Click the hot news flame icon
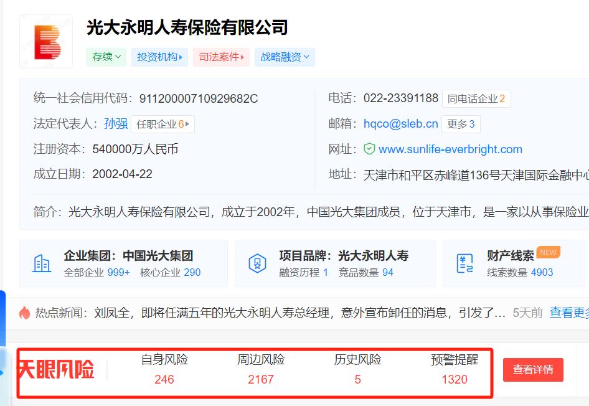589x406 pixels. pyautogui.click(x=24, y=313)
